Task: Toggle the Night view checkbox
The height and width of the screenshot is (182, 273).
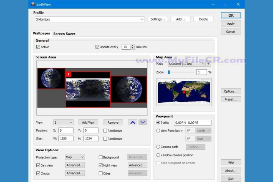Action: coord(100,165)
